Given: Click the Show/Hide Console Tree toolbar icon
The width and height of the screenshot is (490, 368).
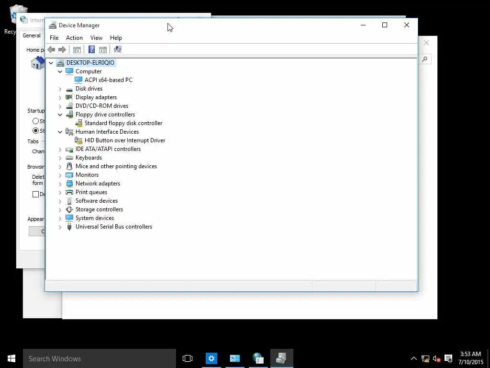Looking at the screenshot, I should (77, 49).
